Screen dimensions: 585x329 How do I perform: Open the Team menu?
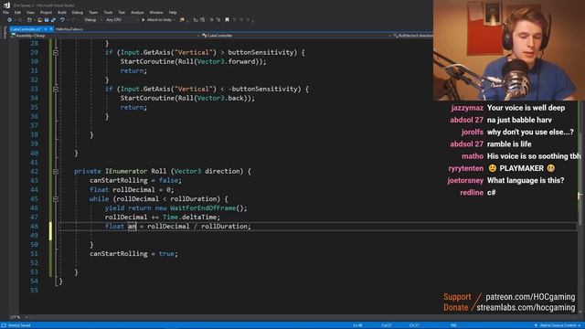[93, 12]
